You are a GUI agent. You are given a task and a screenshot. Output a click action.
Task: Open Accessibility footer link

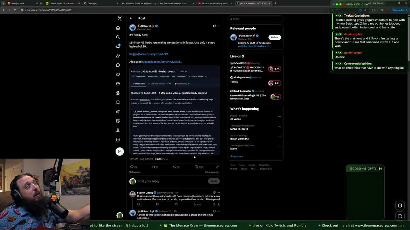[264, 165]
